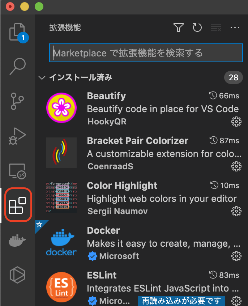Image resolution: width=248 pixels, height=306 pixels.
Task: Click the Beautify flower extension icon
Action: (x=61, y=108)
